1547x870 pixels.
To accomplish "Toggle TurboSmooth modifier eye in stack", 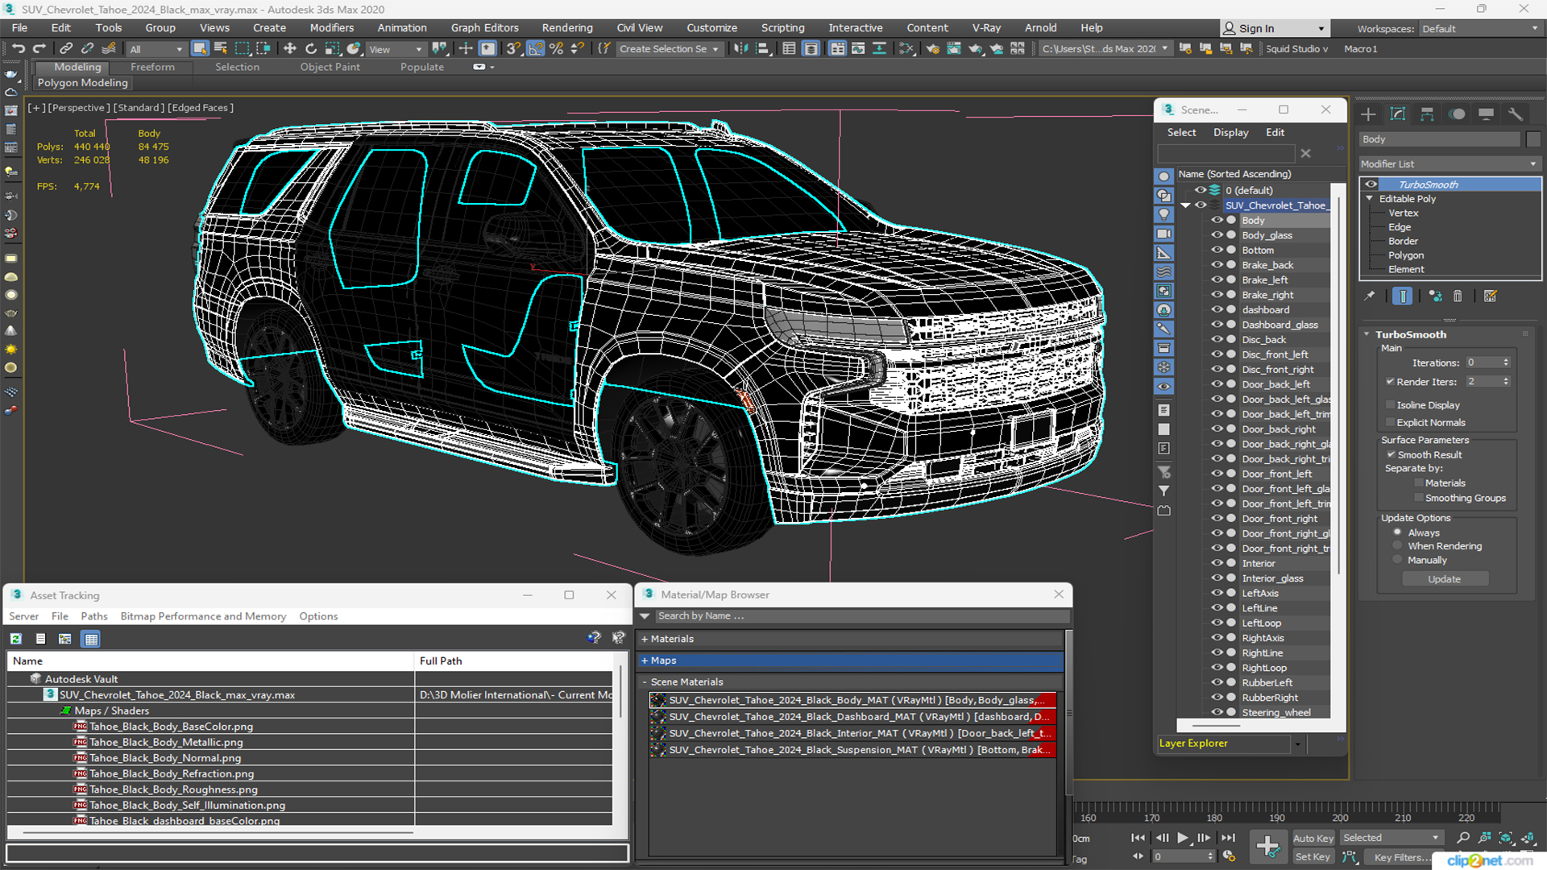I will click(1371, 184).
